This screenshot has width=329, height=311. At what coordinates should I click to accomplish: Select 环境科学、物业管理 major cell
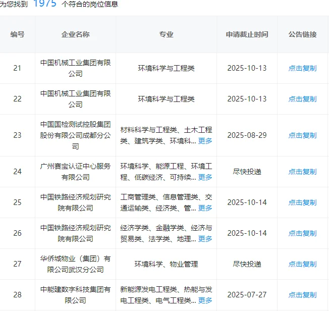tap(166, 264)
